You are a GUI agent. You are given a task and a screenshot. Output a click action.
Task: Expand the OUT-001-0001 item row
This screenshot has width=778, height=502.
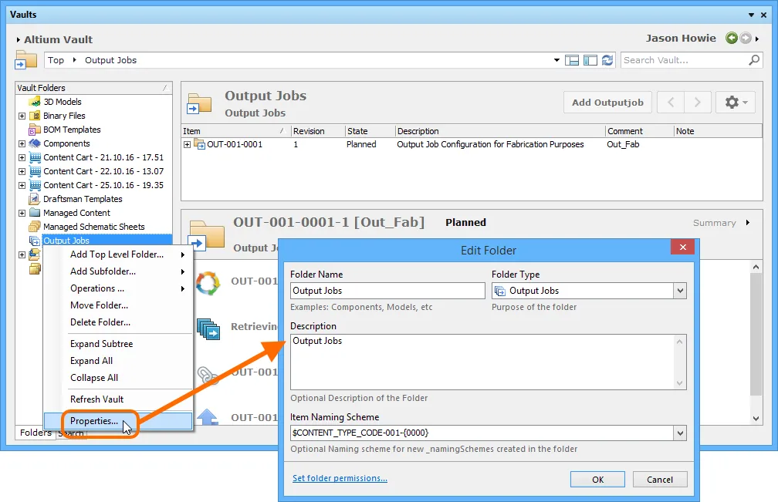[x=187, y=145]
